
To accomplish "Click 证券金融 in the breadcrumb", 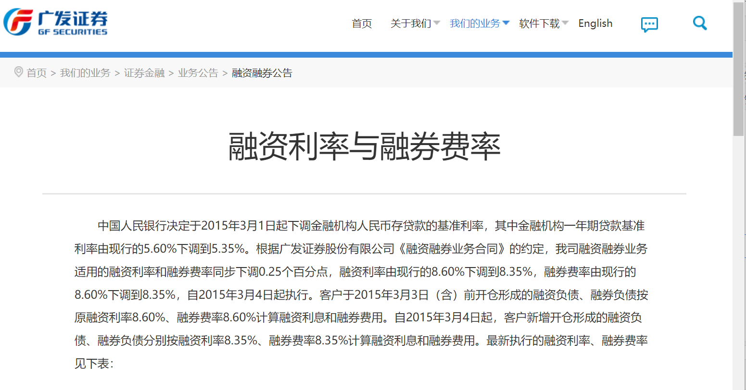I will click(x=144, y=73).
